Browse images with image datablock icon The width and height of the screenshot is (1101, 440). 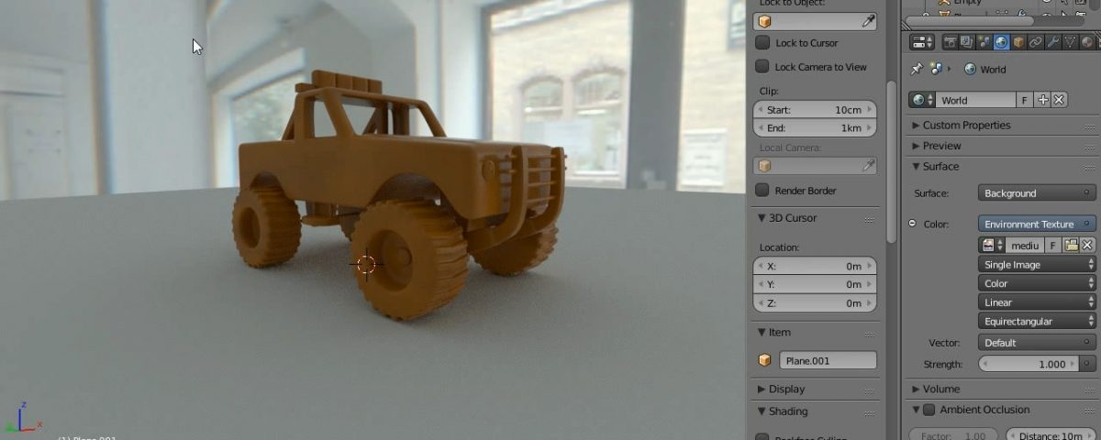click(x=992, y=245)
